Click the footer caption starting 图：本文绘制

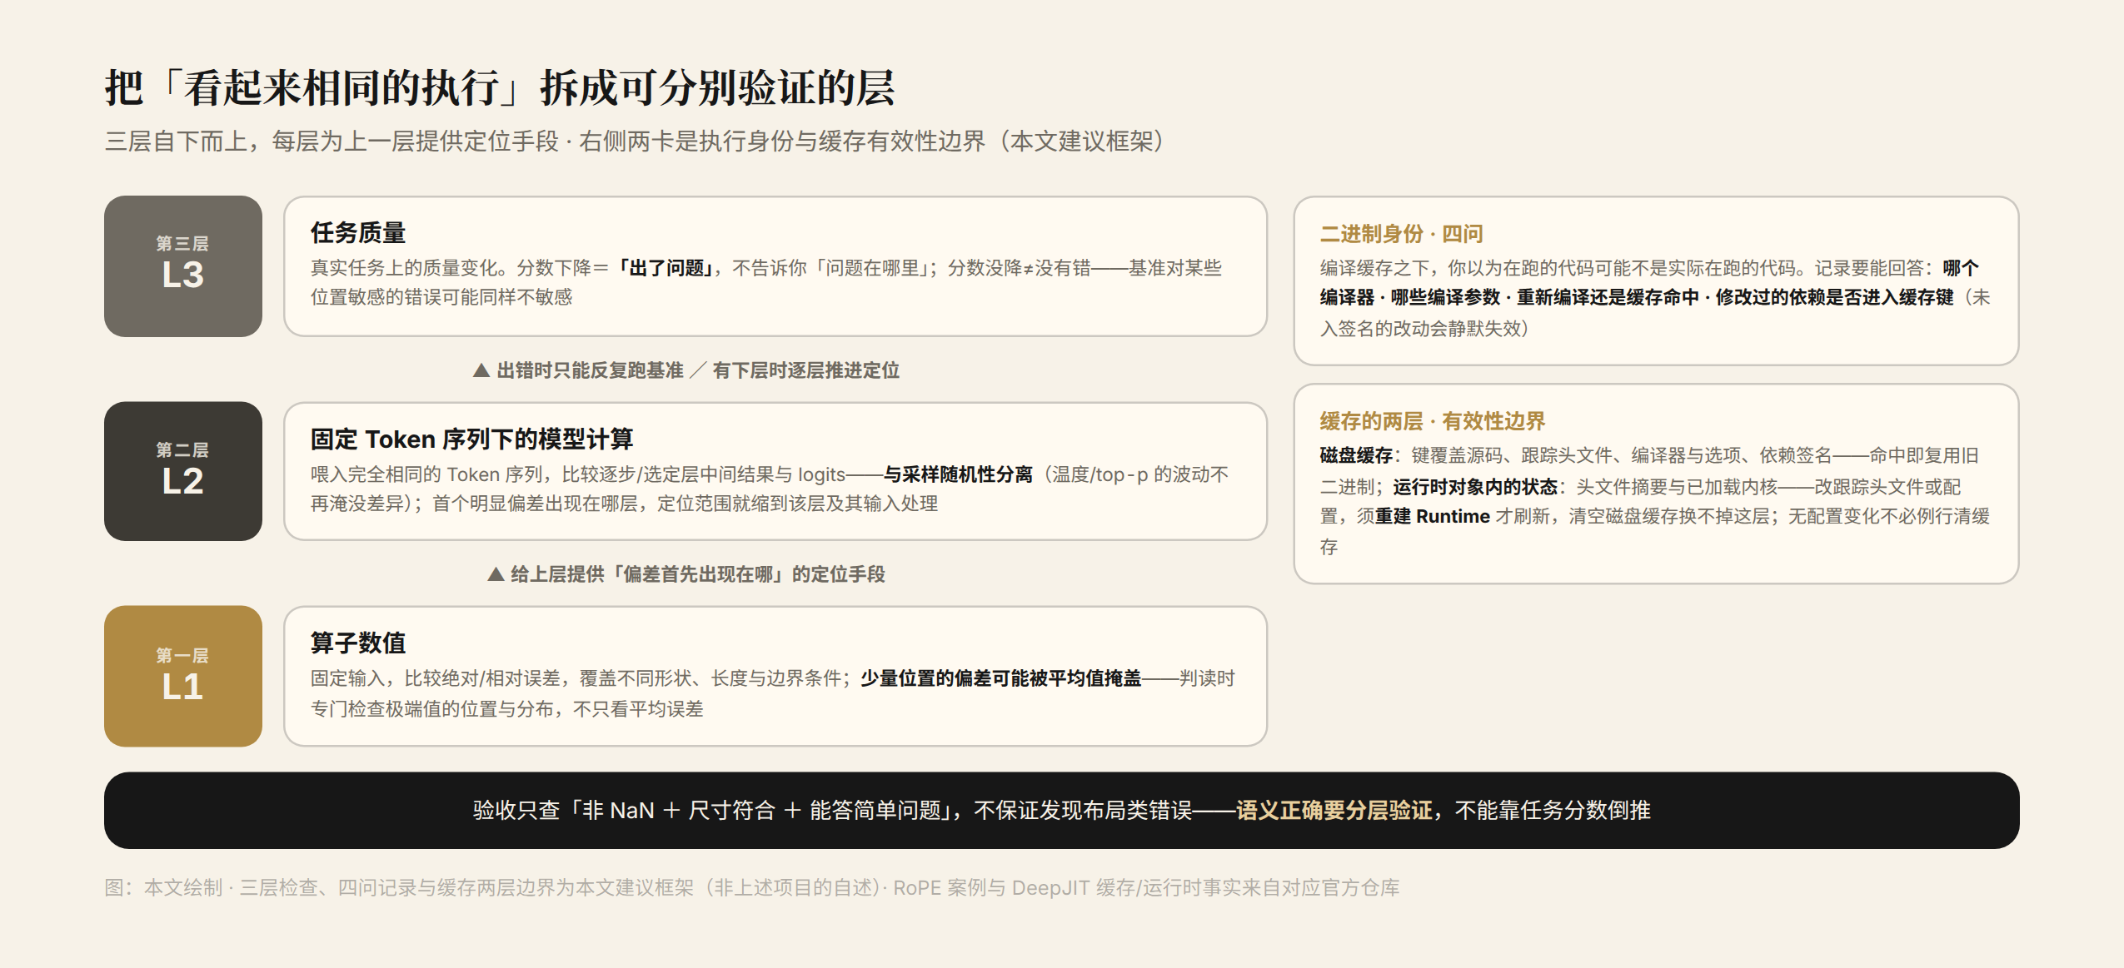coord(751,888)
